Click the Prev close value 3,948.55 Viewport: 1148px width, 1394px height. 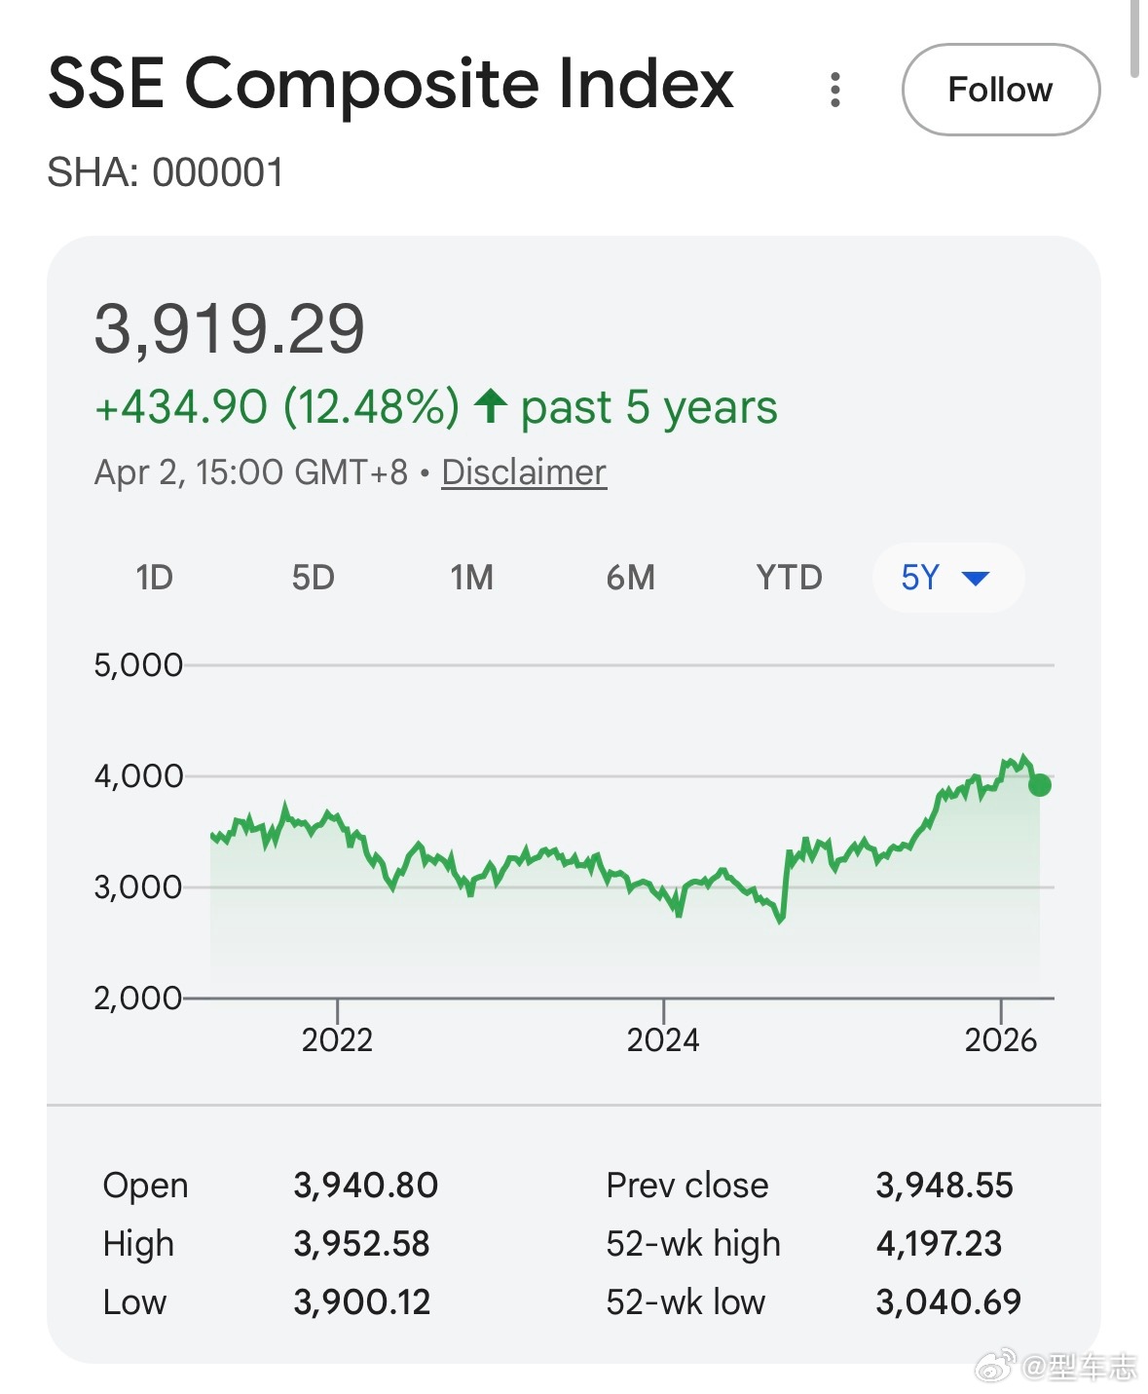(x=944, y=1186)
